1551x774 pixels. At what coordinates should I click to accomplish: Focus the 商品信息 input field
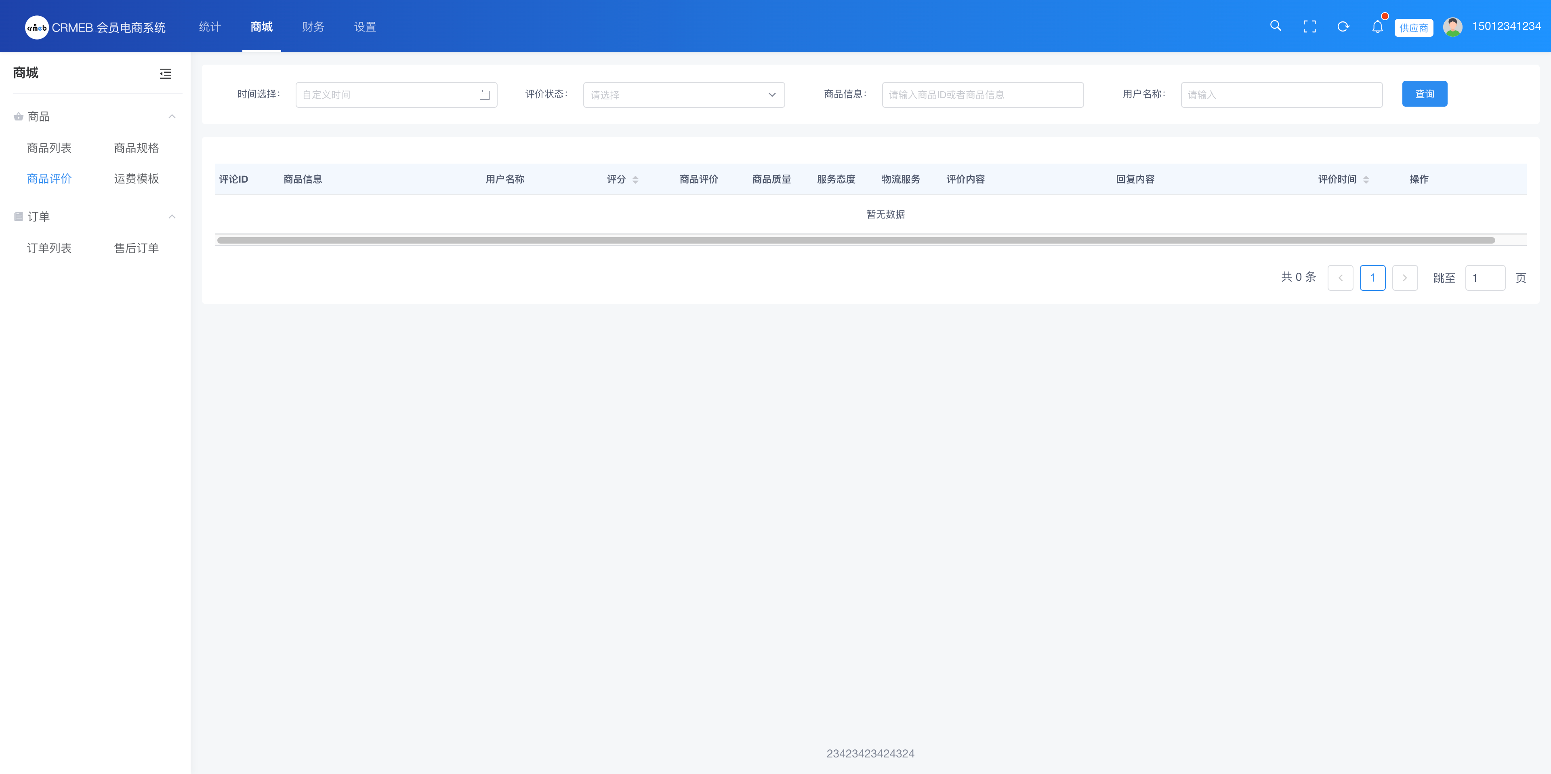(x=982, y=95)
